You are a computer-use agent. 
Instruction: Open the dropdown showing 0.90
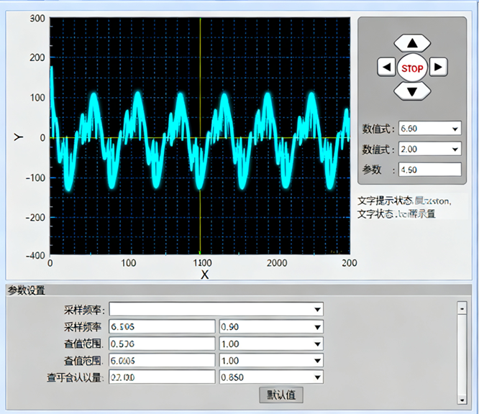(x=271, y=327)
